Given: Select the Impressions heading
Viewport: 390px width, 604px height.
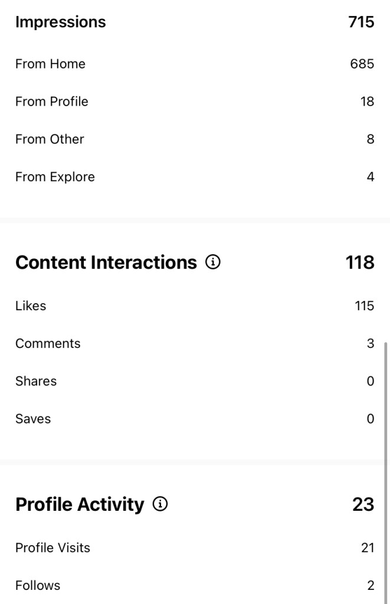Looking at the screenshot, I should 60,22.
